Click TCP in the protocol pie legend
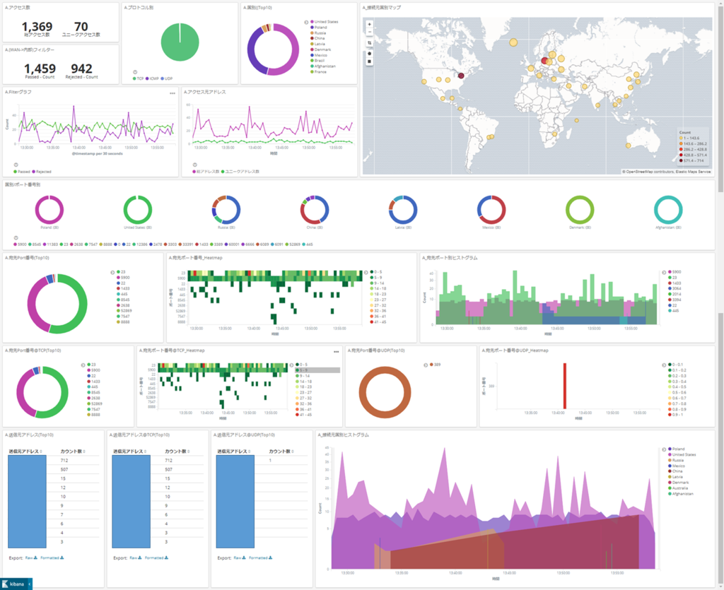The height and width of the screenshot is (590, 724). point(139,78)
